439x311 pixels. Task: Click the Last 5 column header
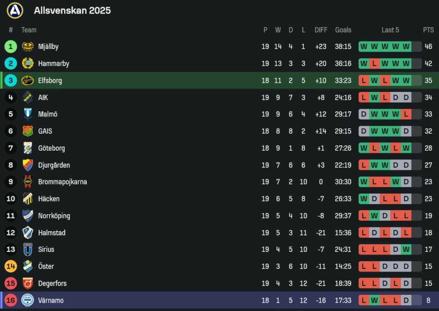tap(390, 30)
